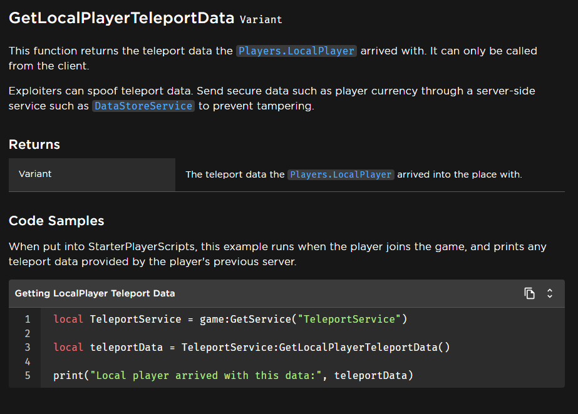Copy the code sample to clipboard
The image size is (578, 414).
[530, 293]
